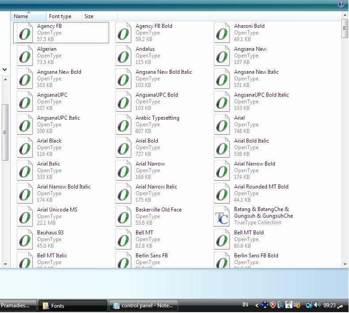Image resolution: width=349 pixels, height=313 pixels.
Task: Sort fonts by the Name column
Action: 29,16
